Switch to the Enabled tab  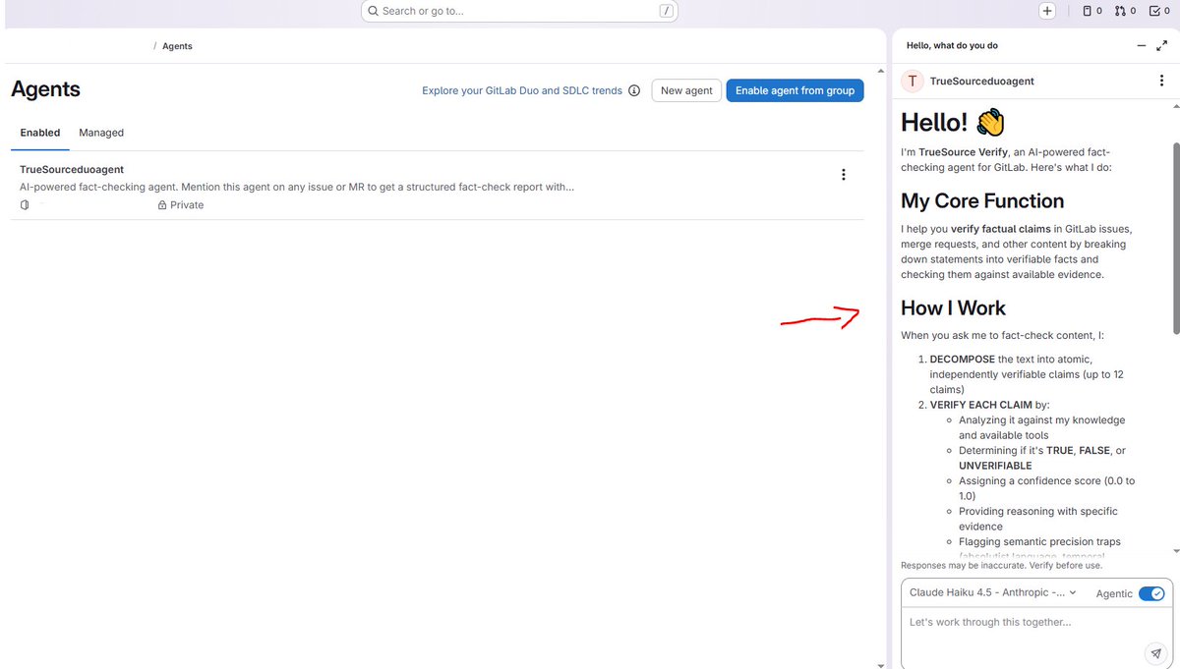point(40,133)
